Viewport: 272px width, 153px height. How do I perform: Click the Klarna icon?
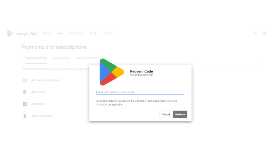[25, 104]
